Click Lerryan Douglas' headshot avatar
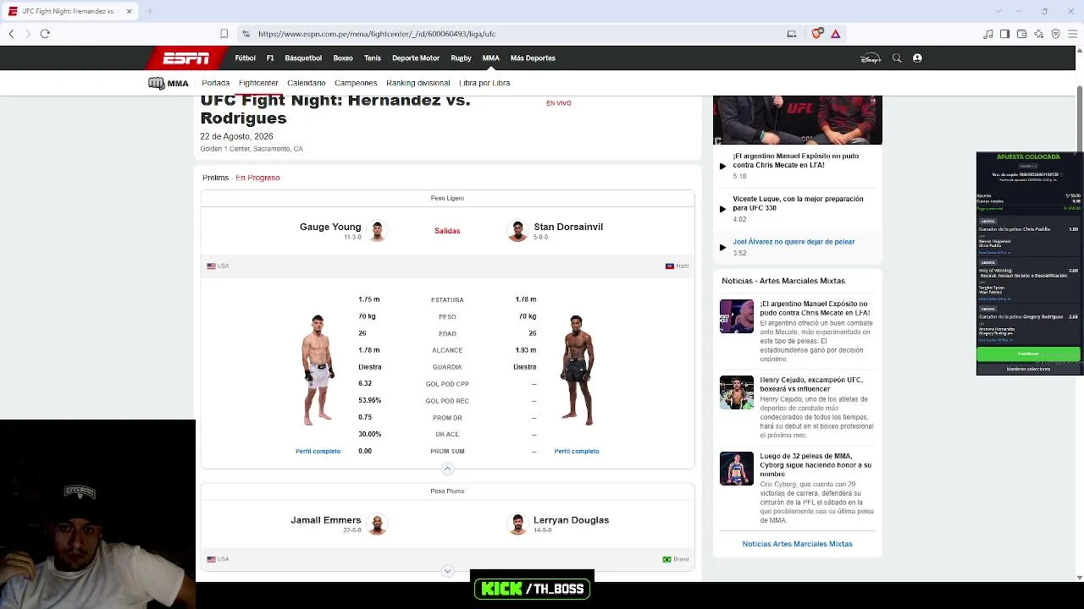Screen dimensions: 1084x609 pyautogui.click(x=517, y=524)
